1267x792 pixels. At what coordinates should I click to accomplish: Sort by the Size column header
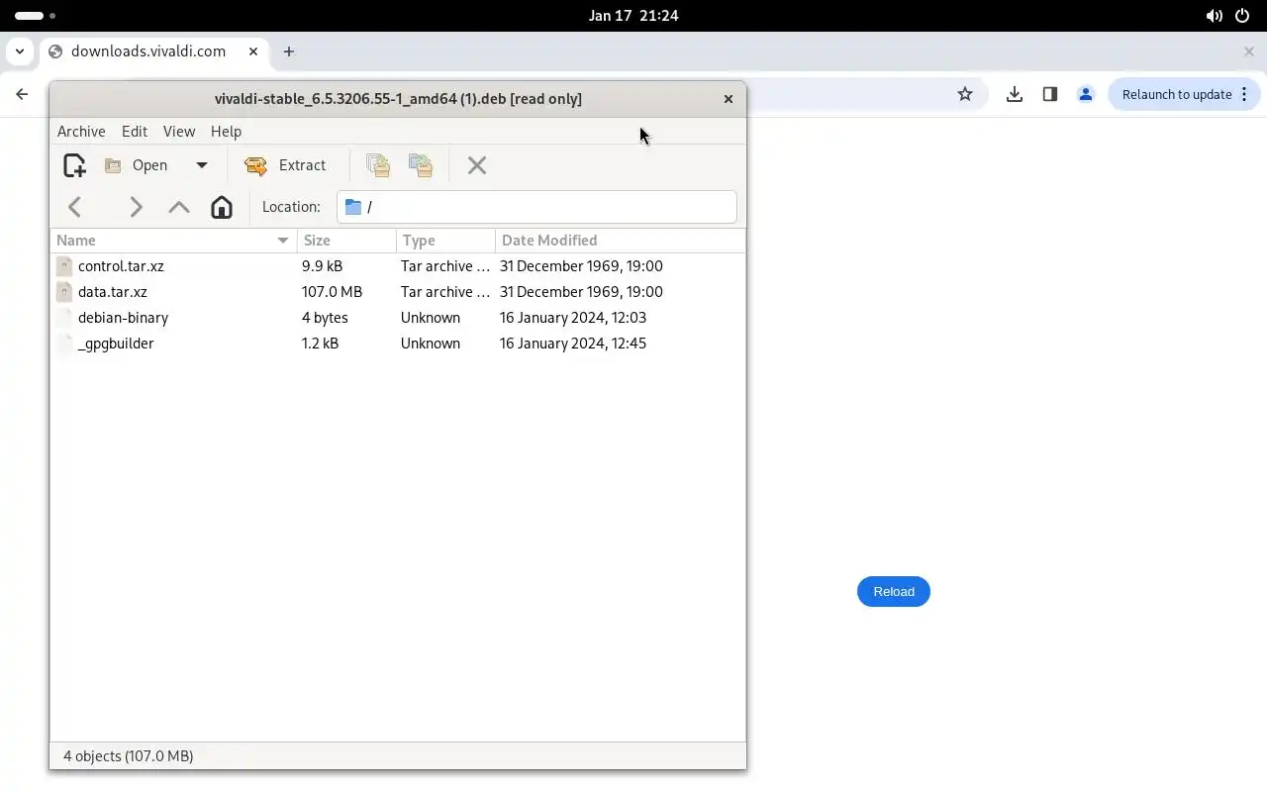coord(346,241)
